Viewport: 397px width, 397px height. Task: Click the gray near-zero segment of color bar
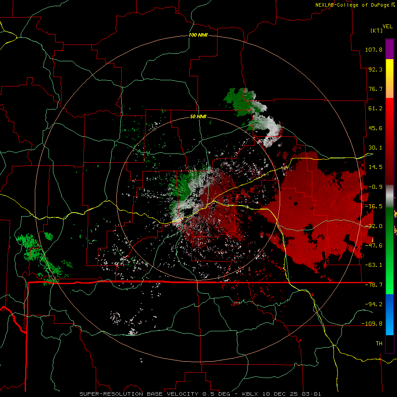point(390,196)
